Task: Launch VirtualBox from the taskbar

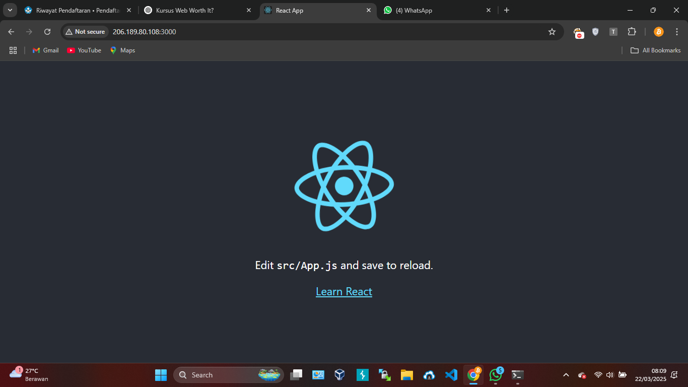Action: pos(340,375)
